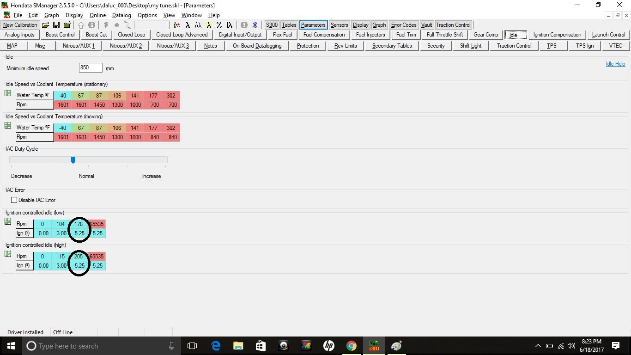This screenshot has height=355, width=631.
Task: Click the save floppy disk icon
Action: [56, 25]
